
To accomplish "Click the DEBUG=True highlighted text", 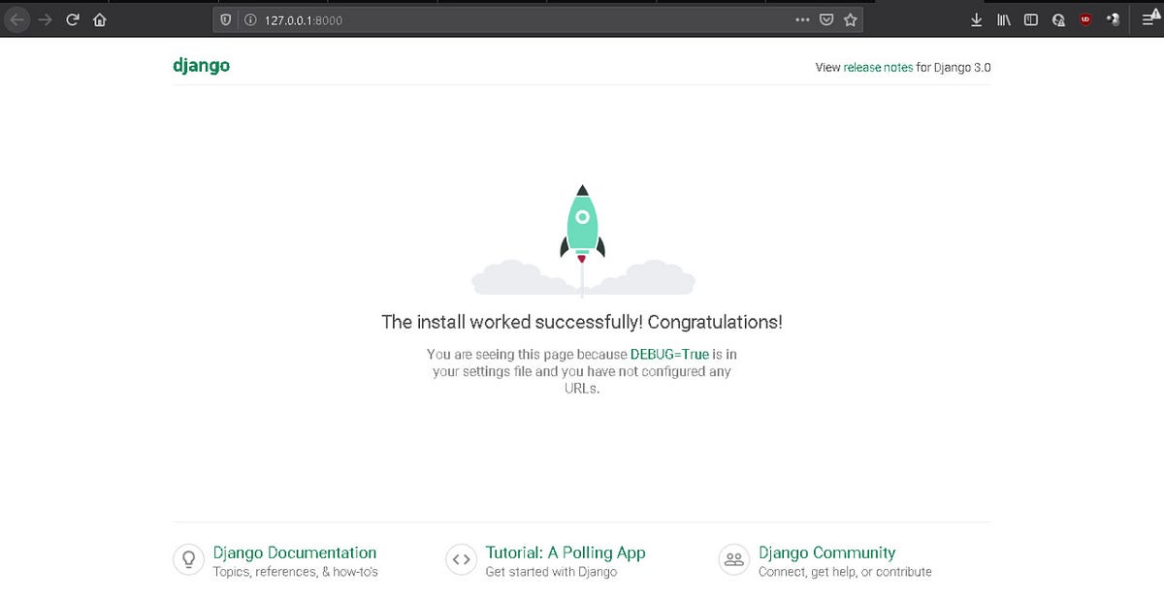I will click(x=670, y=354).
